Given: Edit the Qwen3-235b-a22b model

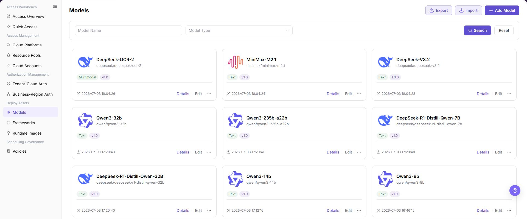Looking at the screenshot, I should coord(348,152).
